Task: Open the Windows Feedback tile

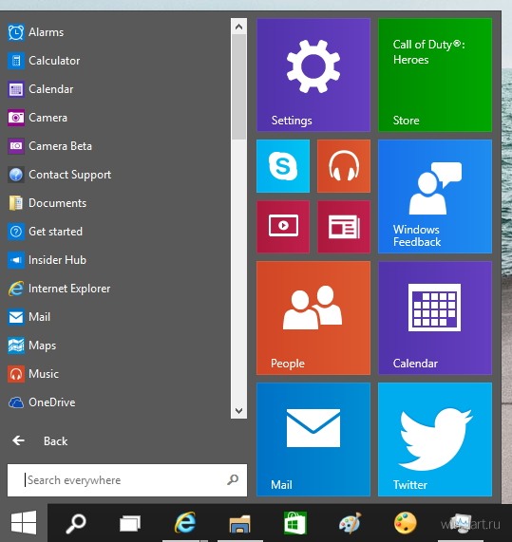Action: pyautogui.click(x=435, y=196)
